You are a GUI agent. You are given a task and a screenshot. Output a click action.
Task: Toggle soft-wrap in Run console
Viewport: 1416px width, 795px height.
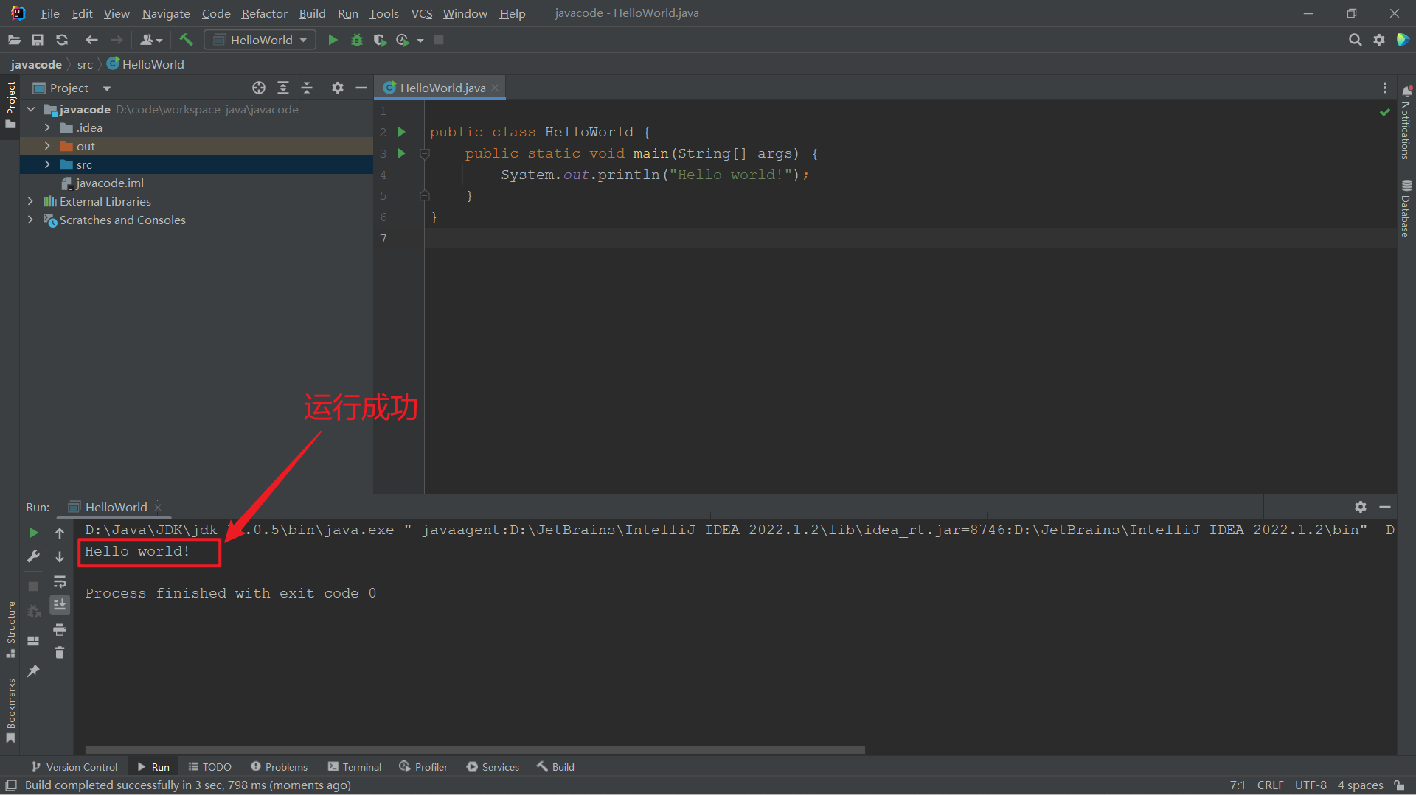60,581
